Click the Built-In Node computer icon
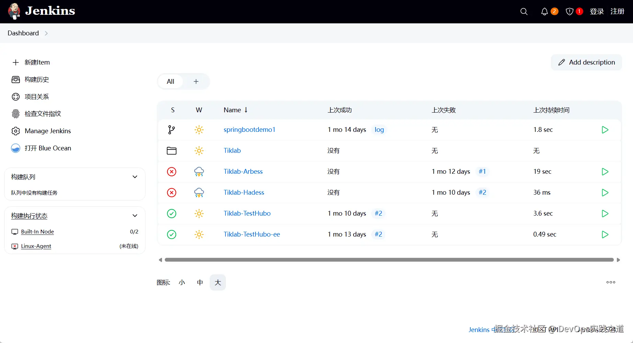This screenshot has width=633, height=343. click(x=15, y=232)
